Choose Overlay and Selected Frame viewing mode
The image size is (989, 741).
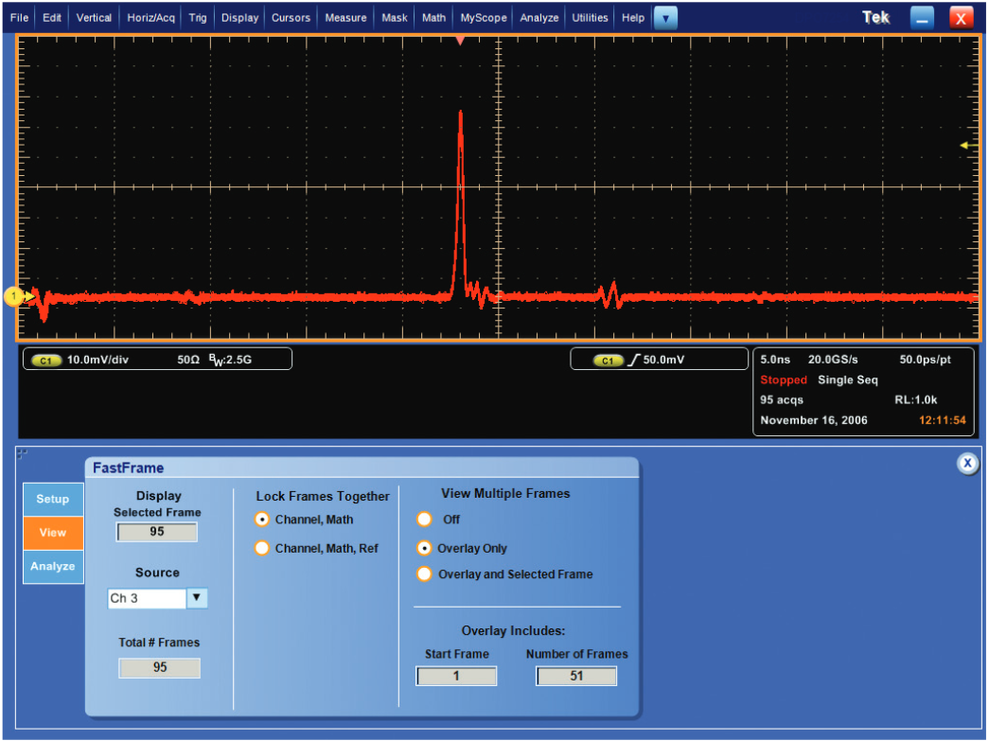(424, 574)
